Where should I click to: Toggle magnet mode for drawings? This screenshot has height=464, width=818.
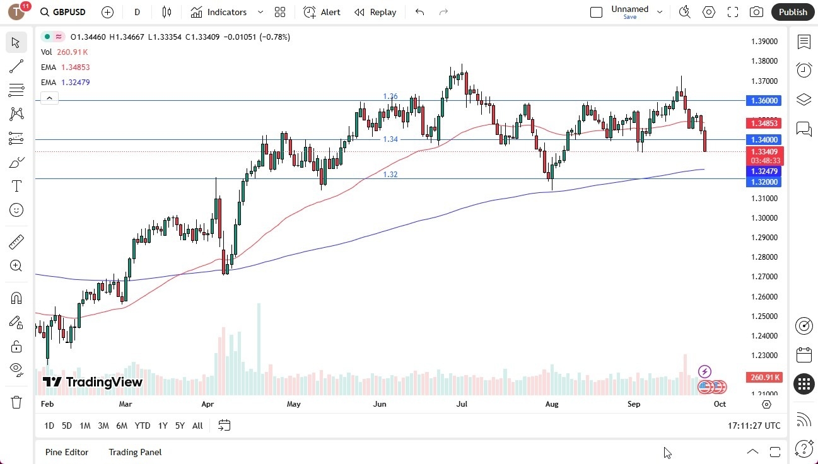tap(16, 298)
